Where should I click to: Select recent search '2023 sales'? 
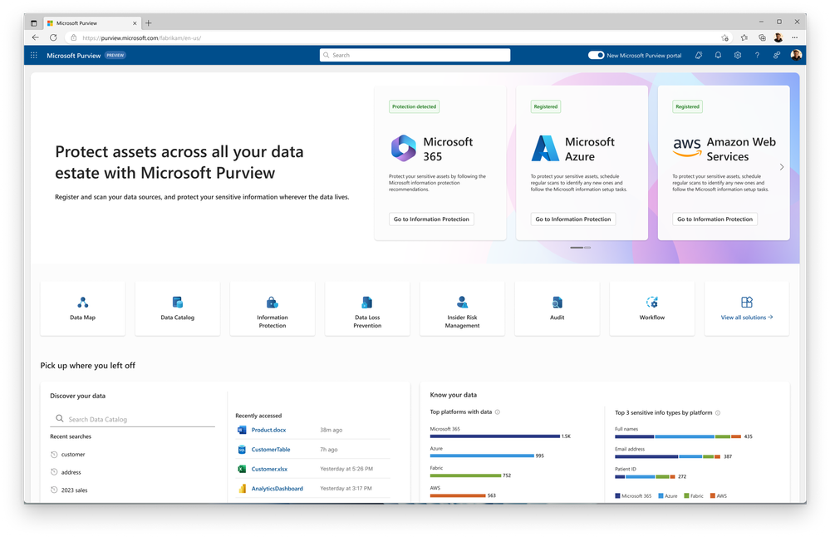click(74, 490)
